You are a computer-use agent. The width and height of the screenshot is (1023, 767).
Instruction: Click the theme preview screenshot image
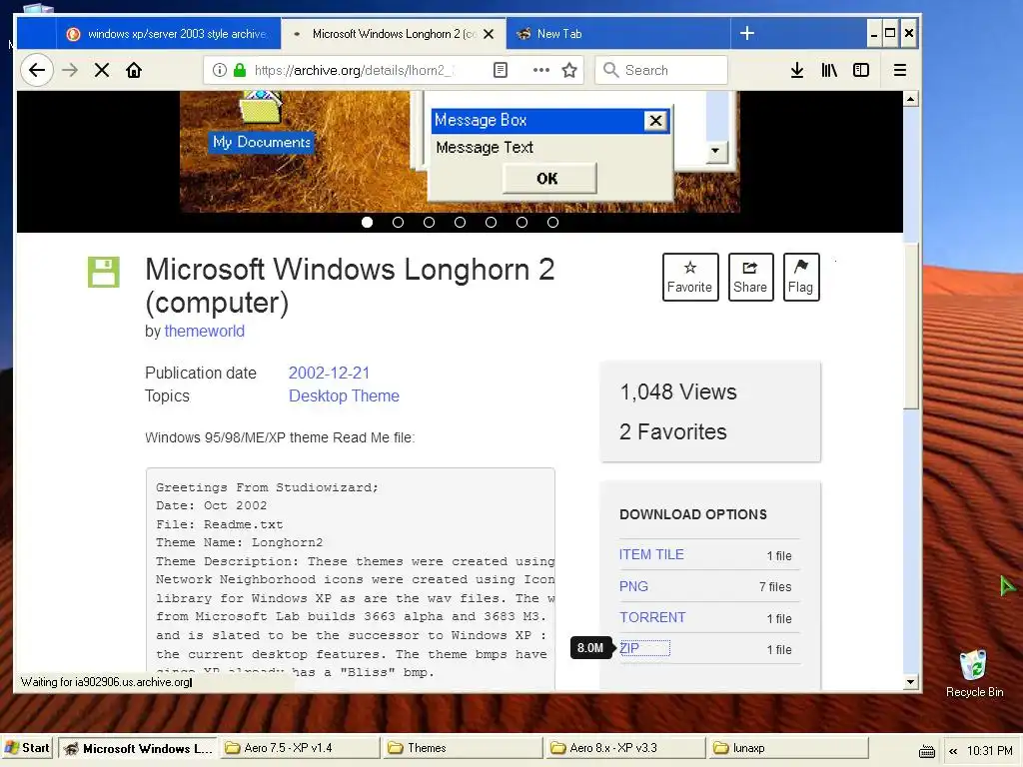pos(460,152)
